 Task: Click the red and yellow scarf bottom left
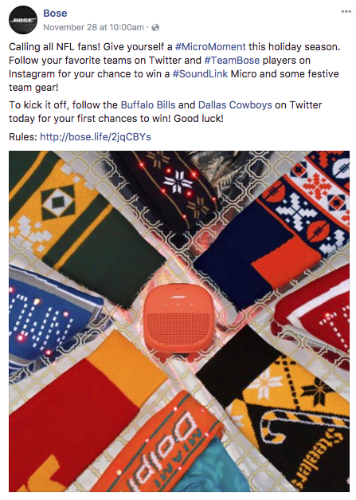[76, 415]
